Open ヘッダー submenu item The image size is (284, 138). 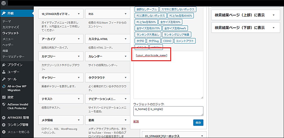pyautogui.click(x=8, y=45)
